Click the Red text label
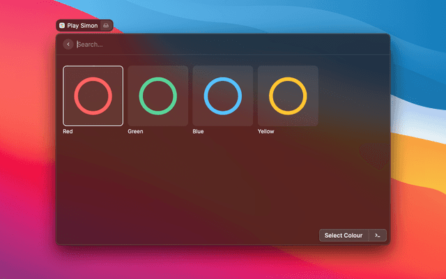 coord(68,131)
